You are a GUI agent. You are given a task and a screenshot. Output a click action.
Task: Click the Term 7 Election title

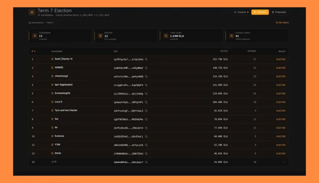(x=55, y=11)
